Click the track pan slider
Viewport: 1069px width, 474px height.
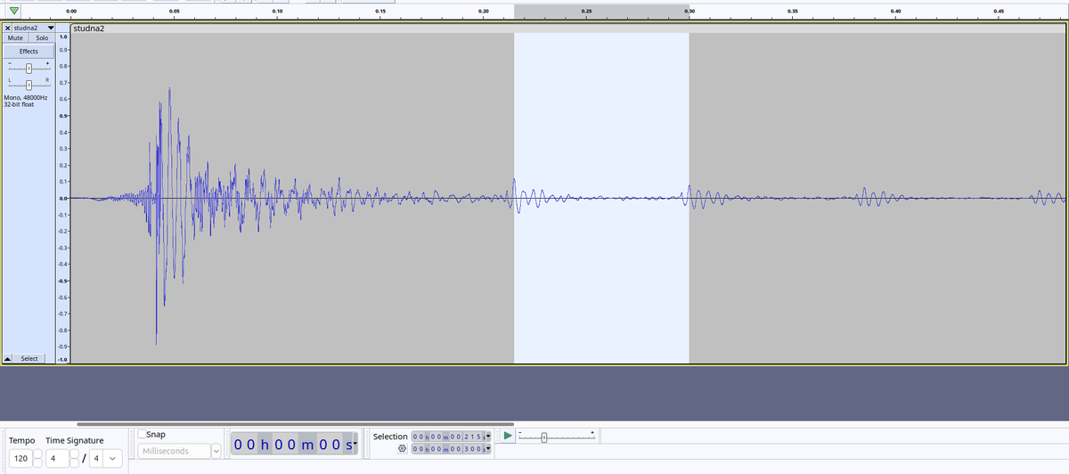[29, 85]
